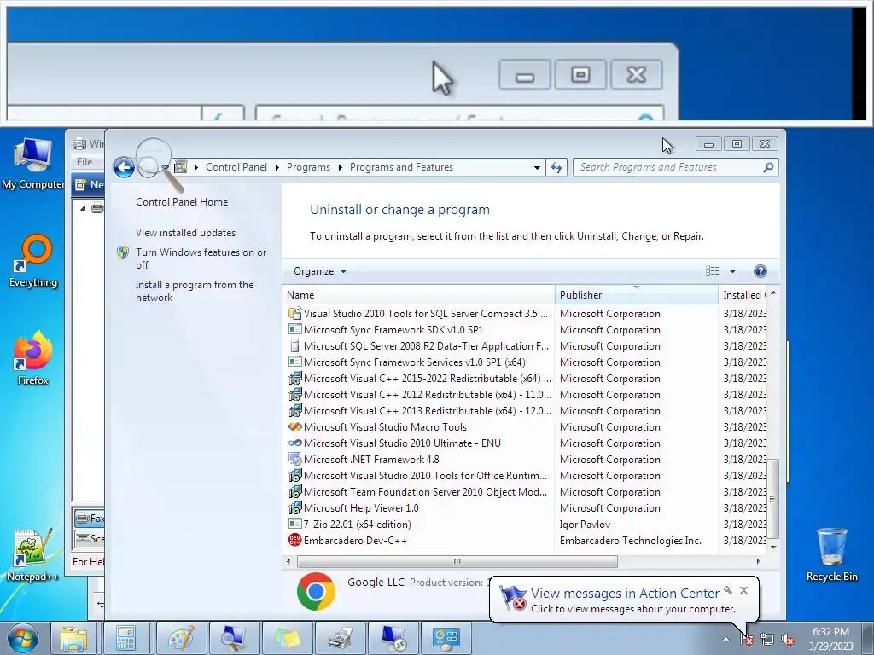Click Programs and Features breadcrumb
Image resolution: width=874 pixels, height=655 pixels.
coord(401,167)
